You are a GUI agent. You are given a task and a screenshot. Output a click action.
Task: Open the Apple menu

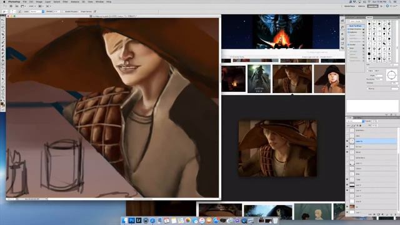[4, 2]
